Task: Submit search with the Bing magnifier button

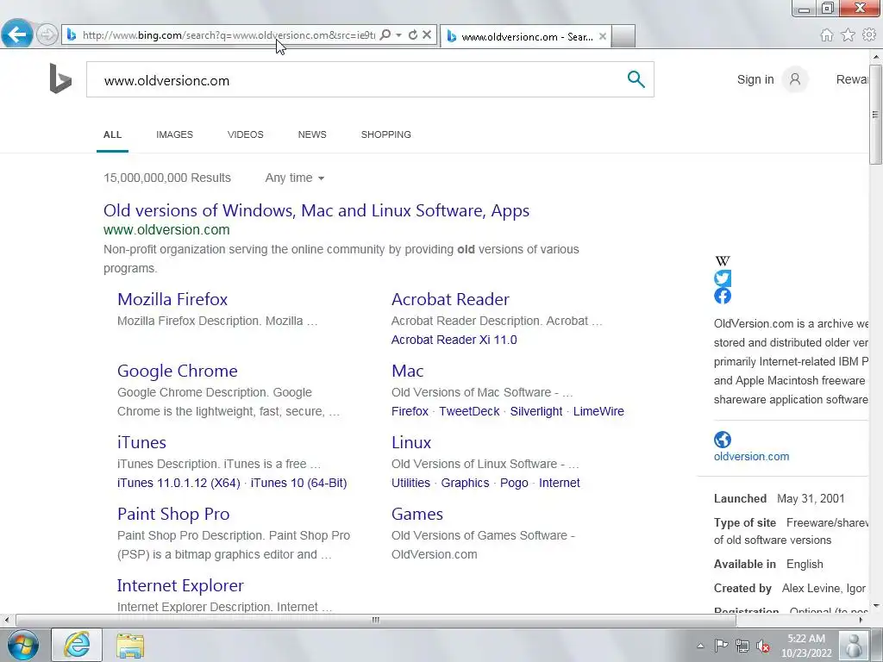Action: pyautogui.click(x=636, y=79)
